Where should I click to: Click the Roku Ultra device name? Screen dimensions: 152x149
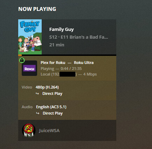pyautogui.click(x=84, y=63)
